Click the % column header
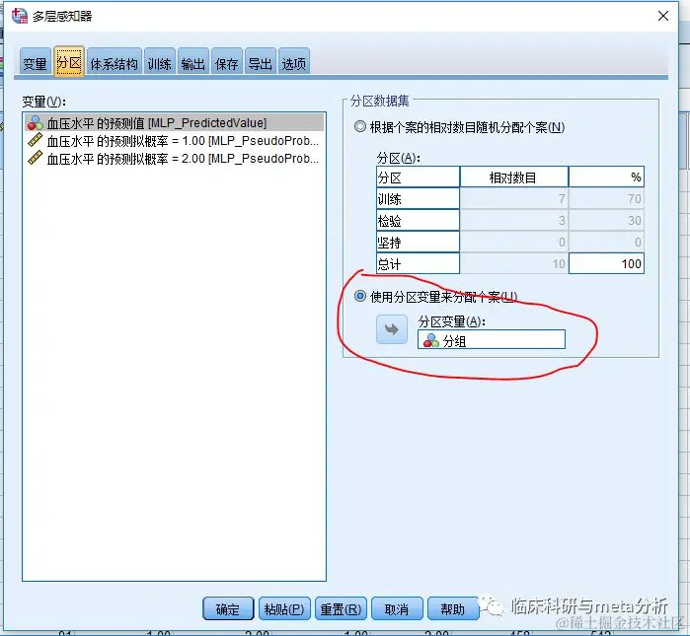This screenshot has height=636, width=690. coord(606,177)
